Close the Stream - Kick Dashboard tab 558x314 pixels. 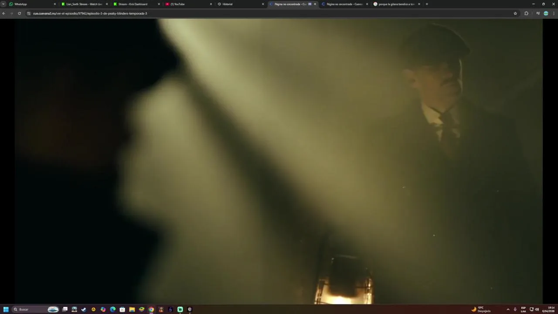click(159, 4)
